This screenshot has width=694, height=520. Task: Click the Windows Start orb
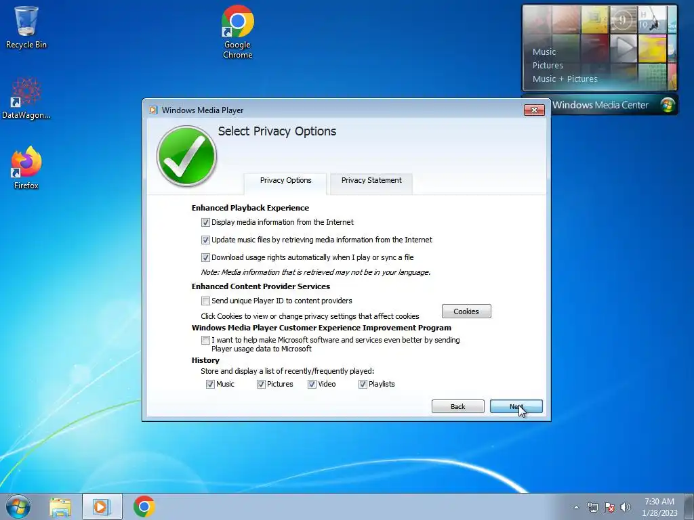[x=18, y=506]
